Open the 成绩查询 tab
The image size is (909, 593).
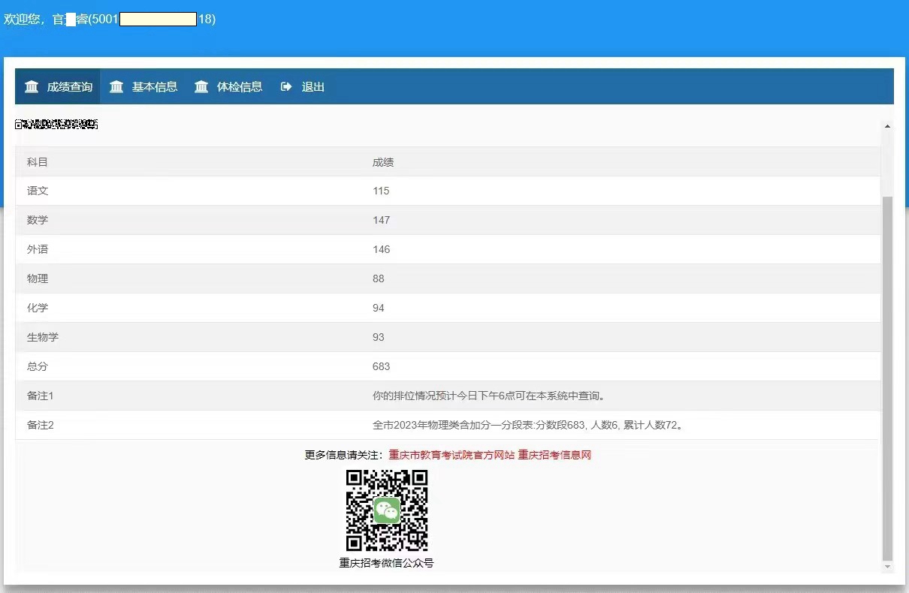click(x=58, y=87)
